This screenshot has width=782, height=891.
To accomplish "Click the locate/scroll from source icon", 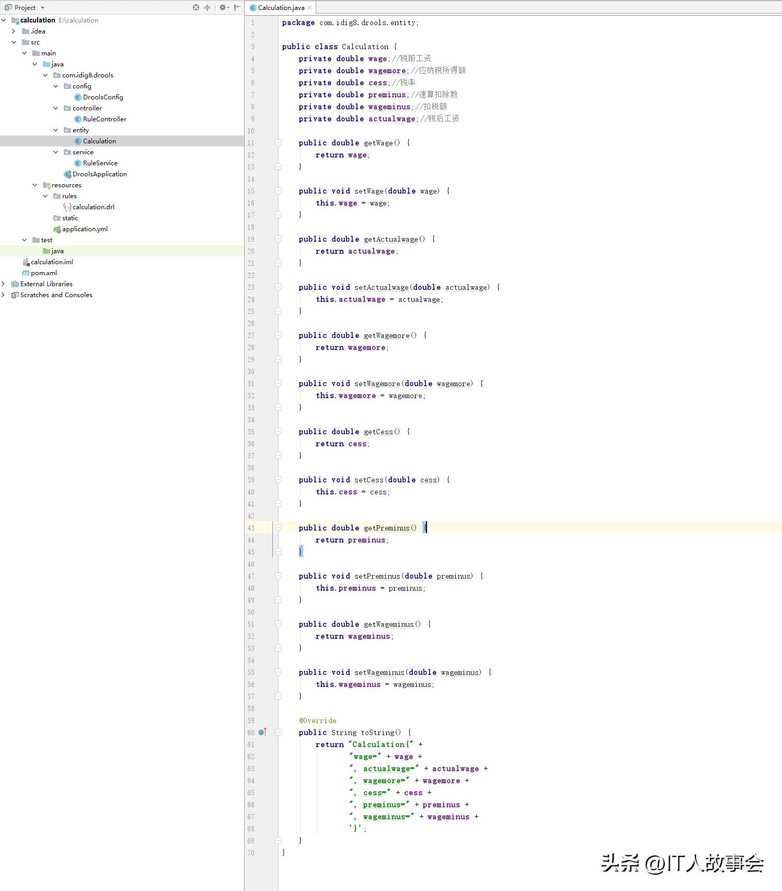I will [196, 7].
